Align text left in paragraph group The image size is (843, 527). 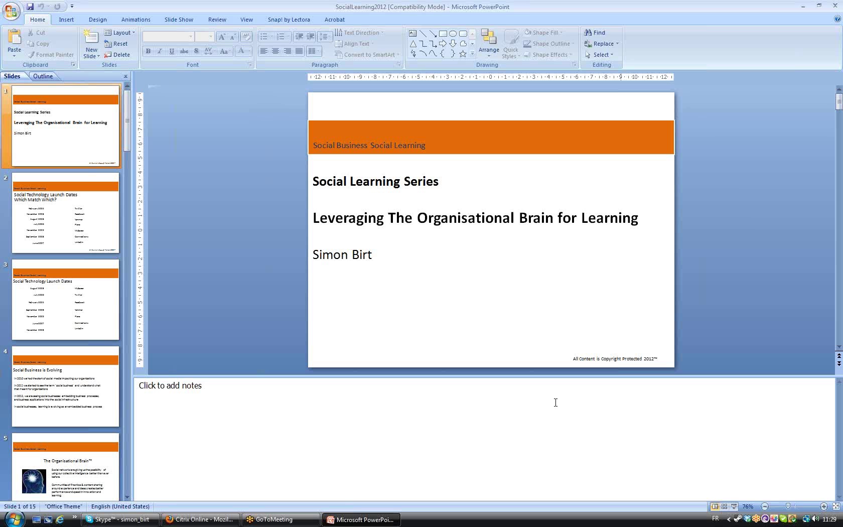[x=263, y=51]
